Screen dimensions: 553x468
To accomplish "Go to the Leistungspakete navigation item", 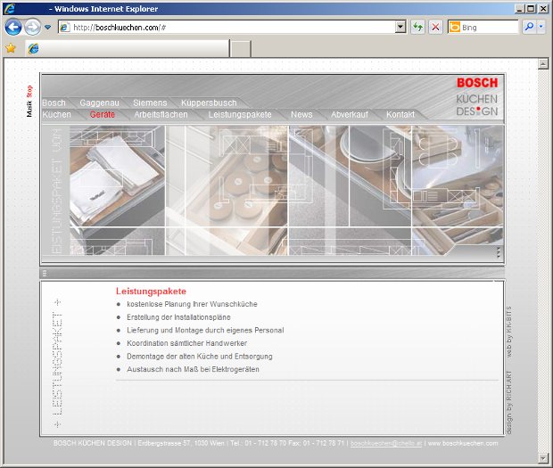I will point(240,114).
